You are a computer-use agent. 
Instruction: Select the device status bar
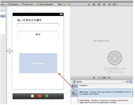[x=38, y=14]
